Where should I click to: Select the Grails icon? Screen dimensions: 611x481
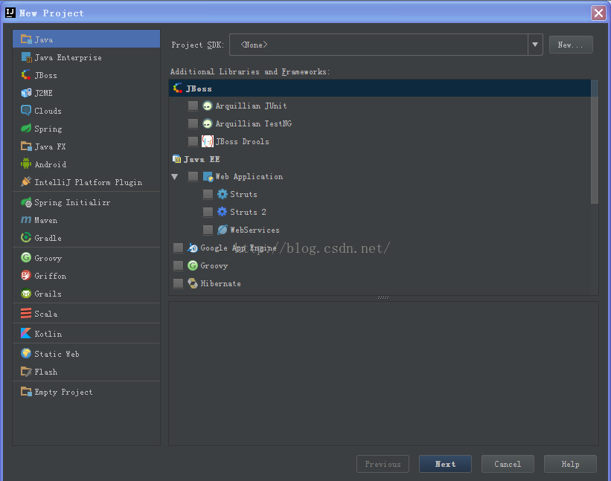pyautogui.click(x=26, y=294)
